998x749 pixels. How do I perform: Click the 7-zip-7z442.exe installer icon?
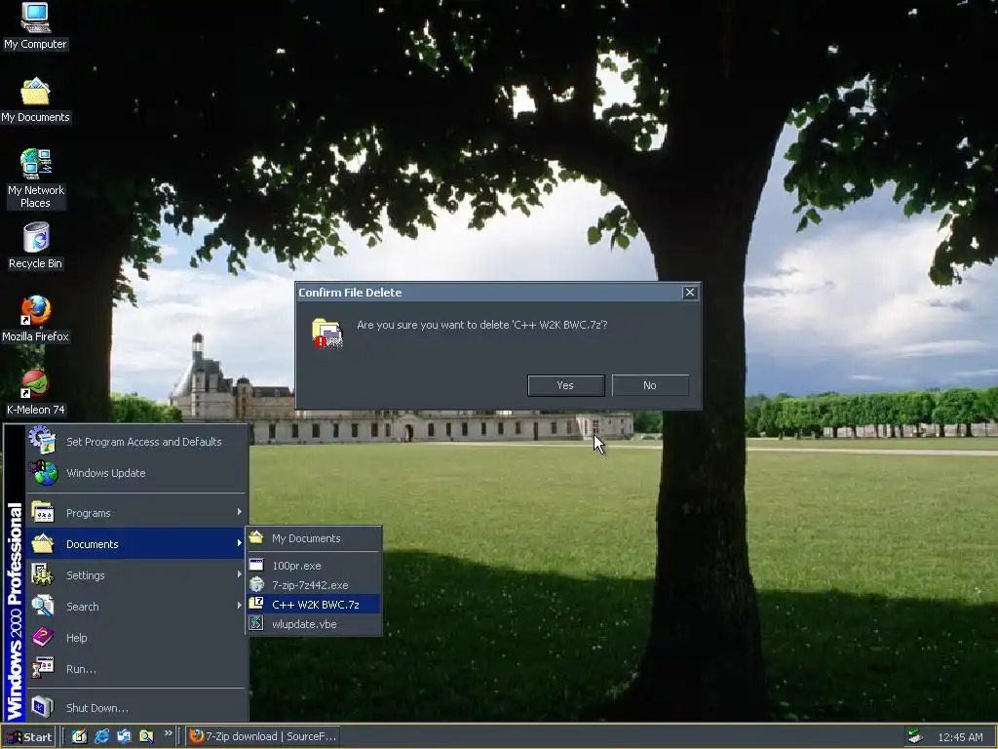pos(256,584)
